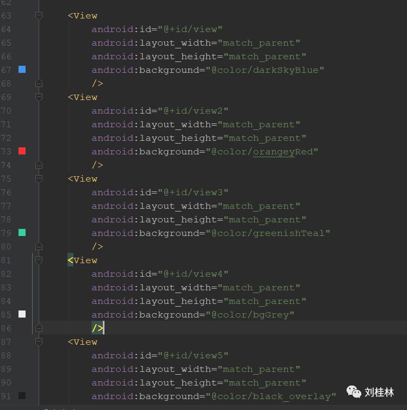Viewport: 407px width, 410px height.
Task: Open the bgGrey gutter color swatch
Action: pos(22,314)
